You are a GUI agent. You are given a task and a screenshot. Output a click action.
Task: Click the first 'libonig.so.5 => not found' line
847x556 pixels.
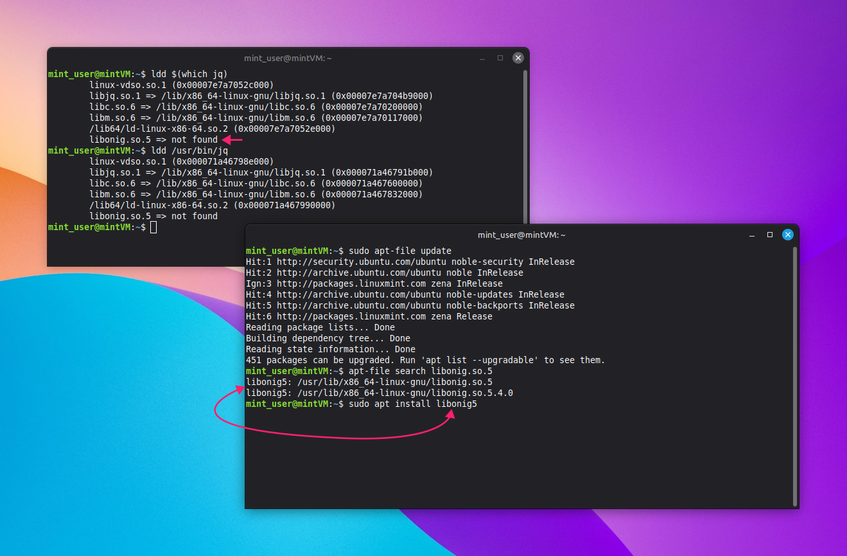coord(153,139)
